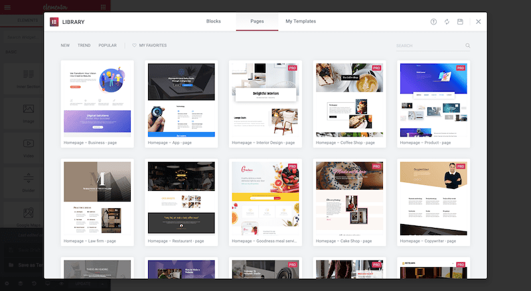This screenshot has height=291, width=531.
Task: Select the Inner Section widget icon
Action: tap(29, 74)
